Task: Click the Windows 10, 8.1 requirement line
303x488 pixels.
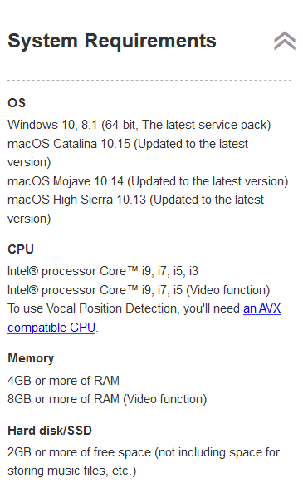Action: click(x=139, y=125)
